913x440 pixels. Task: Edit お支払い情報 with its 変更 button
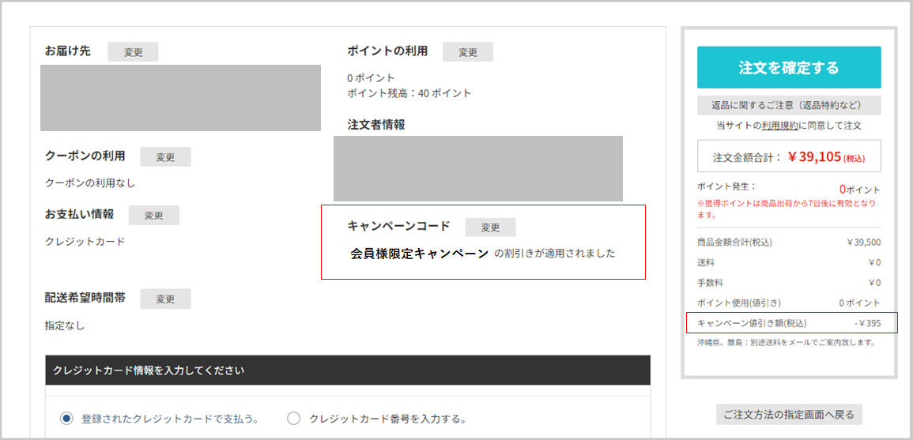pos(153,216)
